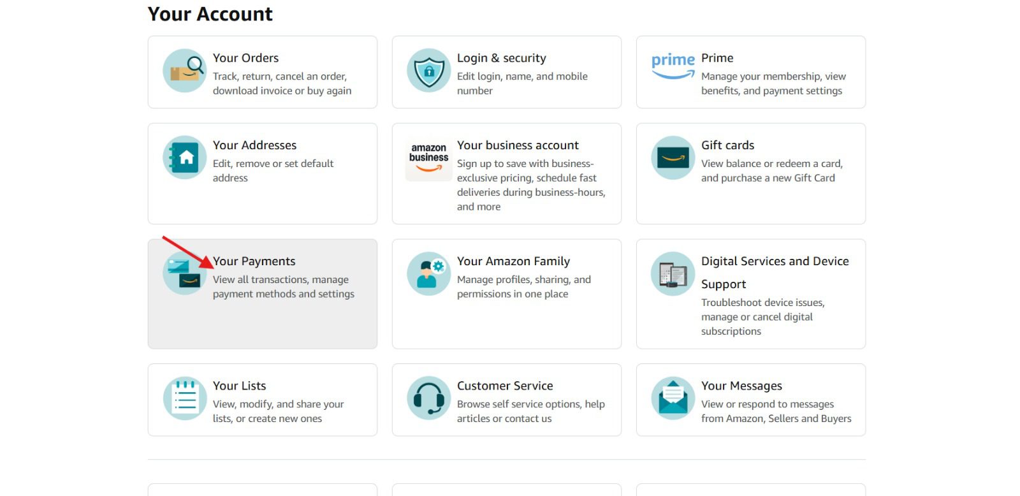Click the Your Payments card icon

point(184,274)
